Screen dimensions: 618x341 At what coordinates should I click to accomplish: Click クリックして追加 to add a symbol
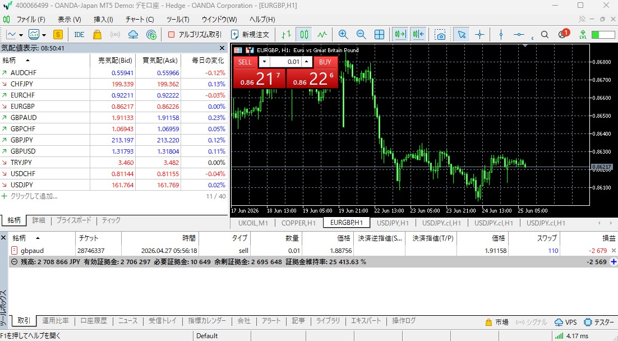pos(34,196)
